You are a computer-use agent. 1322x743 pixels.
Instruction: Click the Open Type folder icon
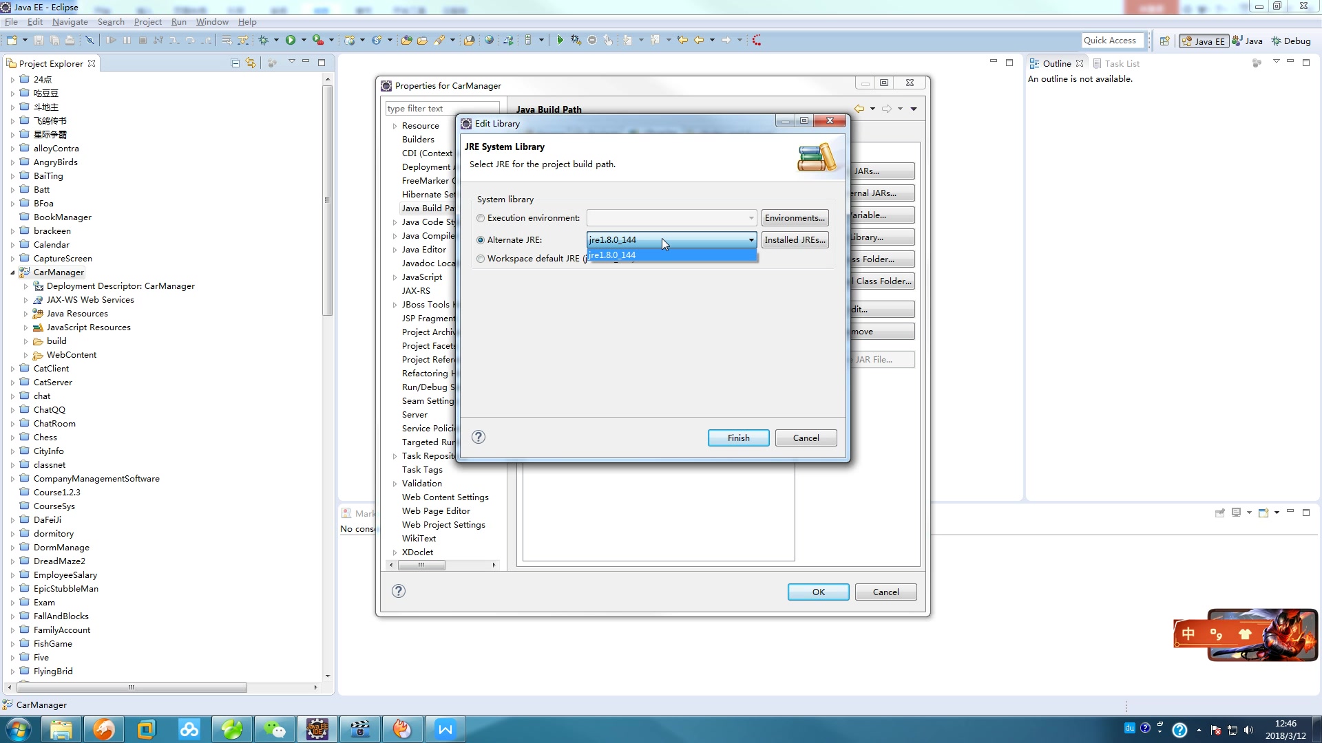coord(406,41)
